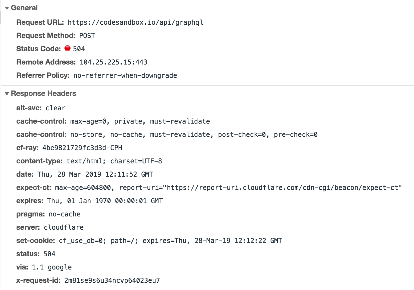414x290 pixels.
Task: Click the pragma: no-cache header entry
Action: [48, 214]
